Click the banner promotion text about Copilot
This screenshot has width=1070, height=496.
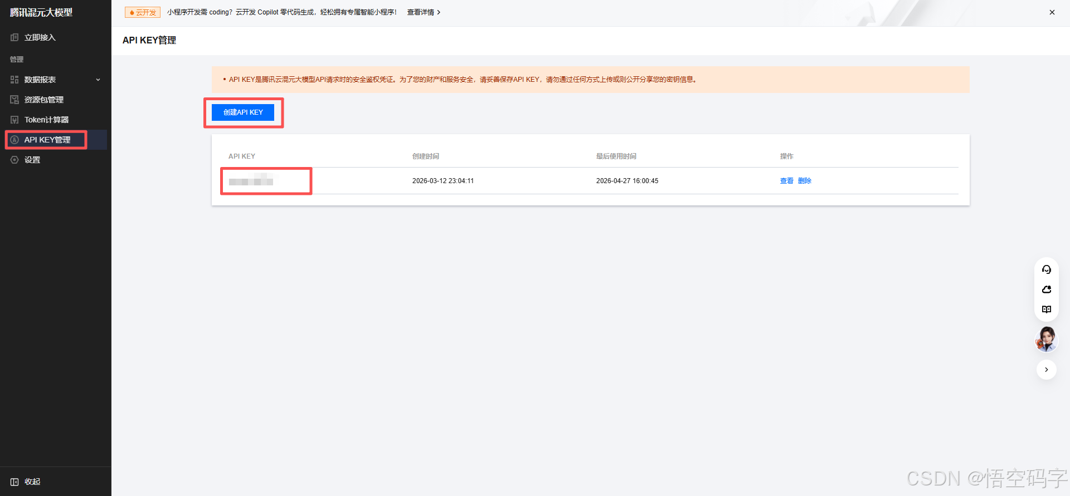282,12
